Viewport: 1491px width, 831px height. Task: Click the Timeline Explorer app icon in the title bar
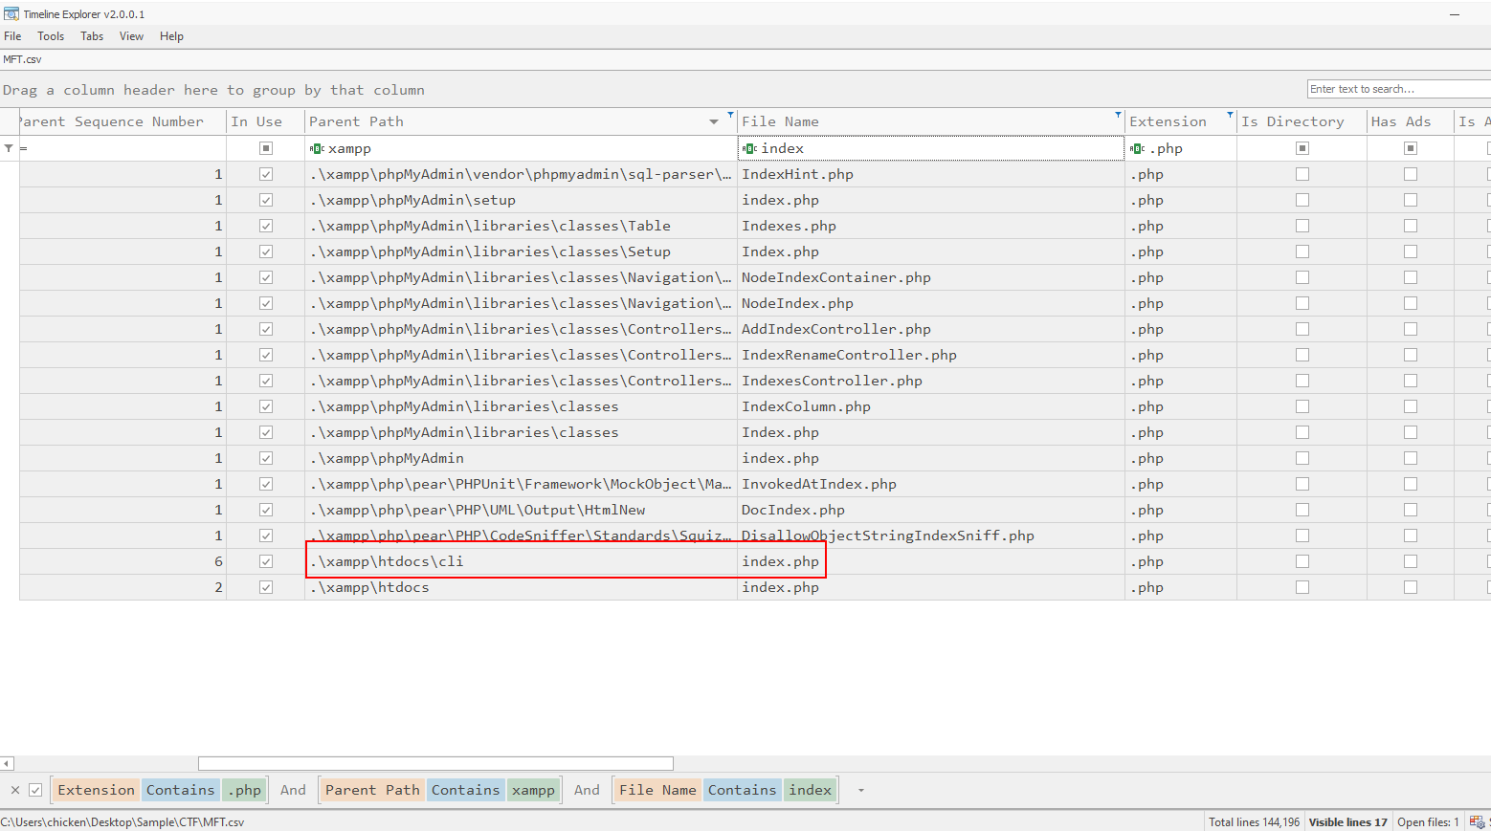pos(11,14)
